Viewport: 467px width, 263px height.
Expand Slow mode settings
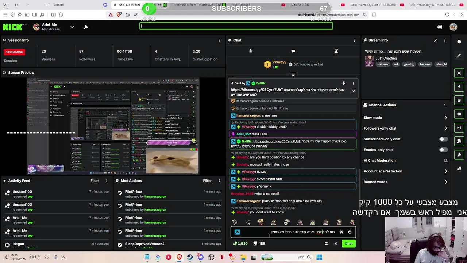point(446,118)
